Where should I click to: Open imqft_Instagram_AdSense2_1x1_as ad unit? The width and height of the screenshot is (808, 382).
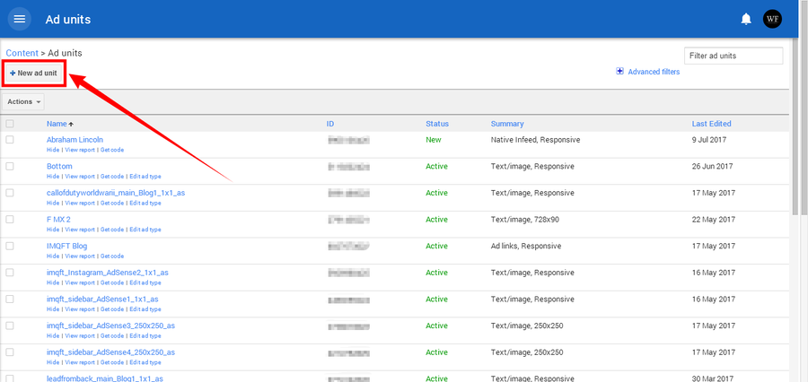107,273
